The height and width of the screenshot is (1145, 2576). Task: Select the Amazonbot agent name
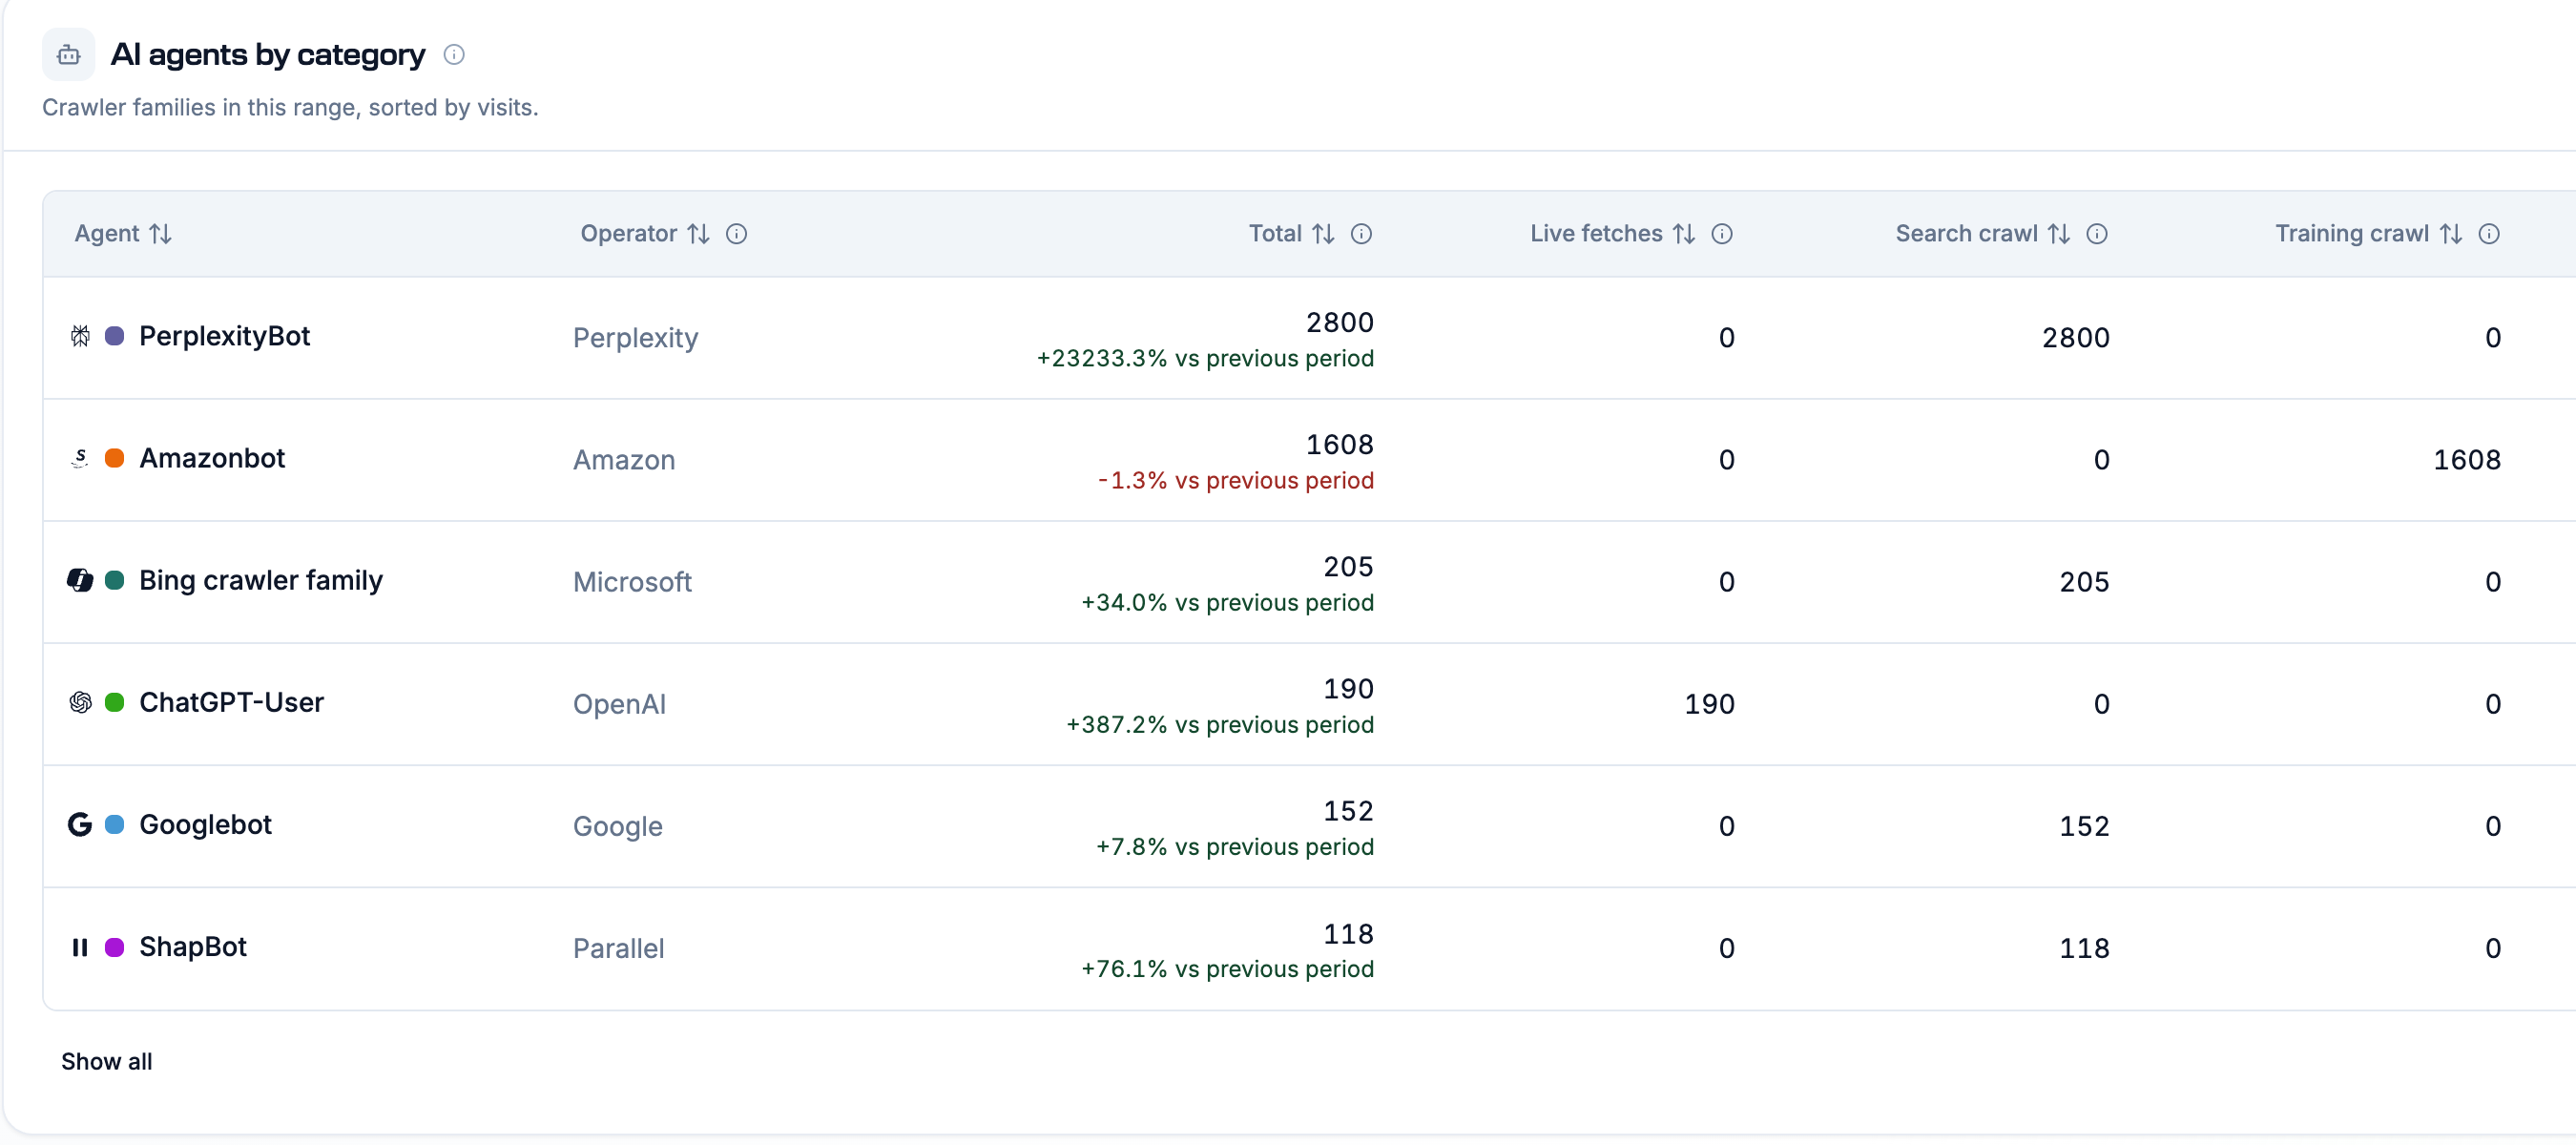point(212,458)
